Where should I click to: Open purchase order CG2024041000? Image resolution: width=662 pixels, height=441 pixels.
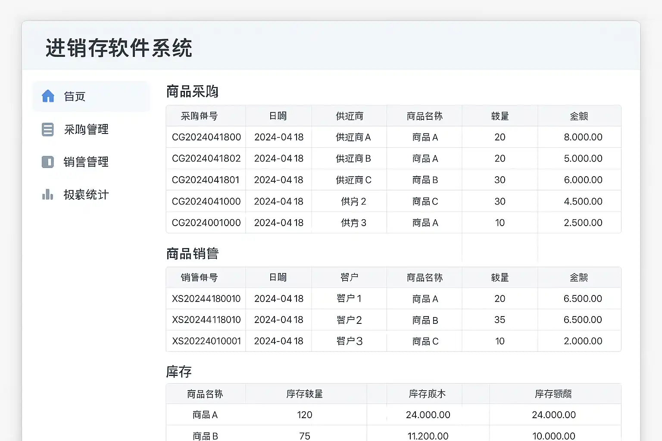click(x=206, y=202)
